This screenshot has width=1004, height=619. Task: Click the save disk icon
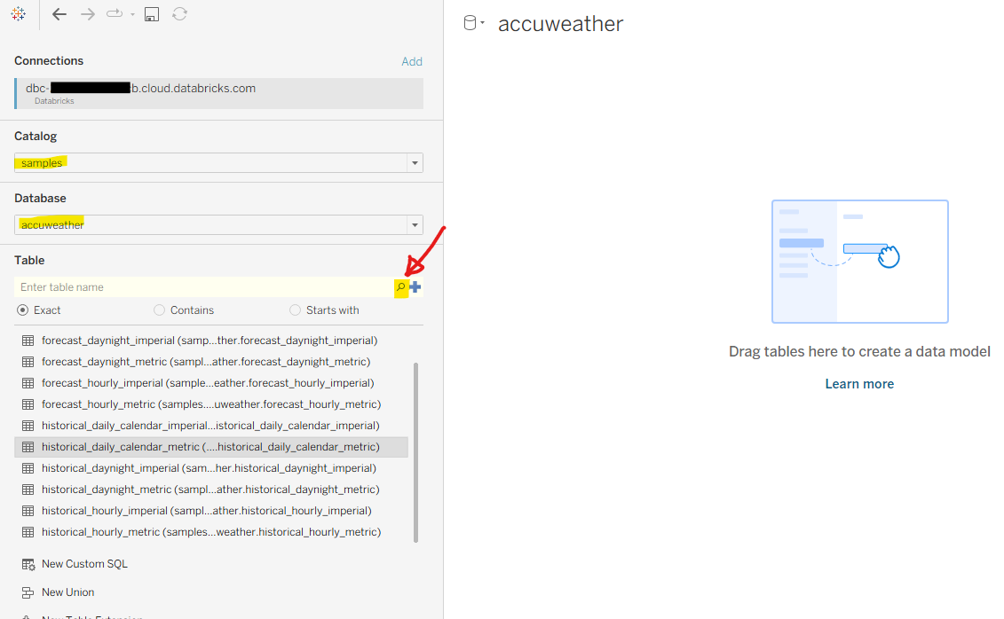click(152, 14)
